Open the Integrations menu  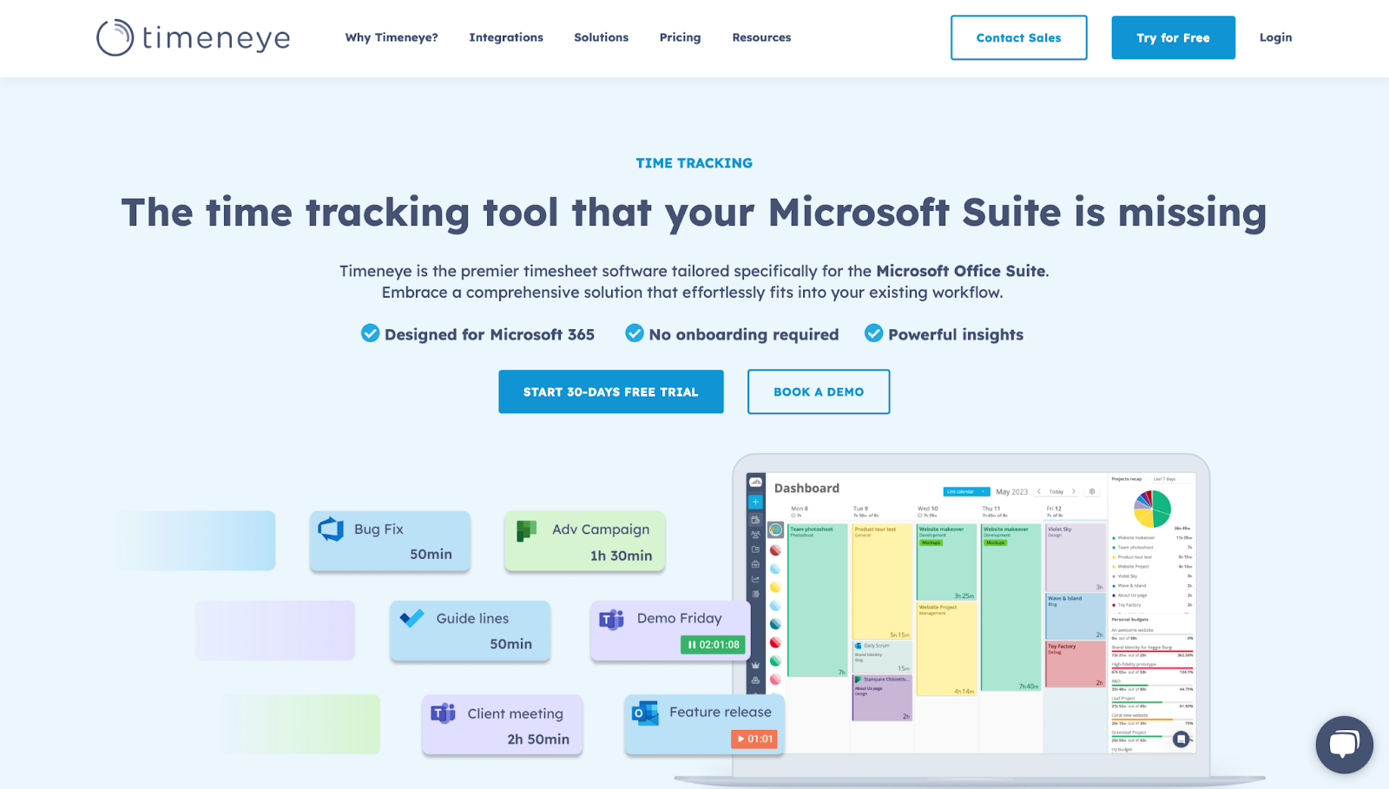tap(506, 37)
